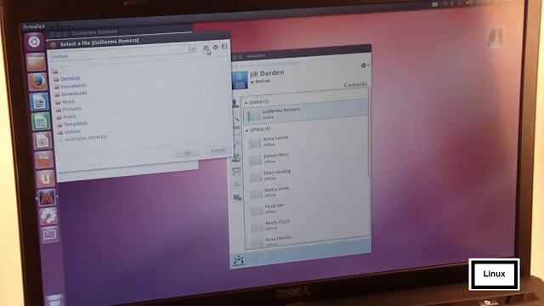Click the Ok button in file dialog
The height and width of the screenshot is (306, 544).
click(187, 153)
